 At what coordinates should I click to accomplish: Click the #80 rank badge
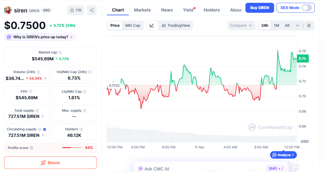(46, 10)
